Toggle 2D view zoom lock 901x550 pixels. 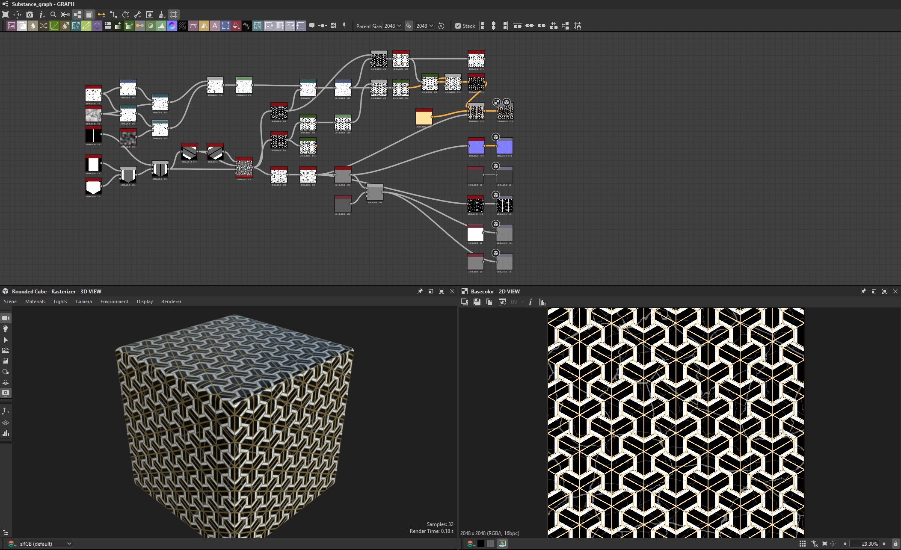click(895, 544)
